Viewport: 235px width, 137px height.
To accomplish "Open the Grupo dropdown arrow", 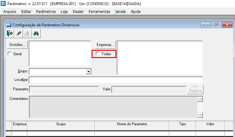I will tap(88, 71).
